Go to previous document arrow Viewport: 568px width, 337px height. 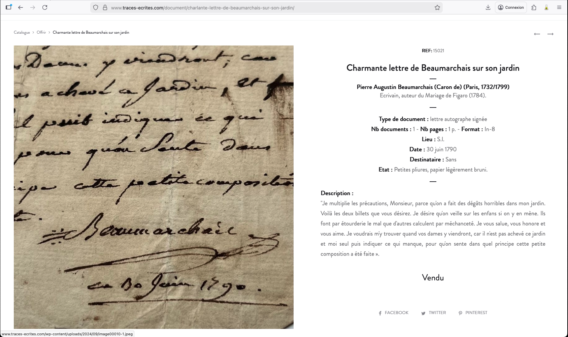point(537,34)
